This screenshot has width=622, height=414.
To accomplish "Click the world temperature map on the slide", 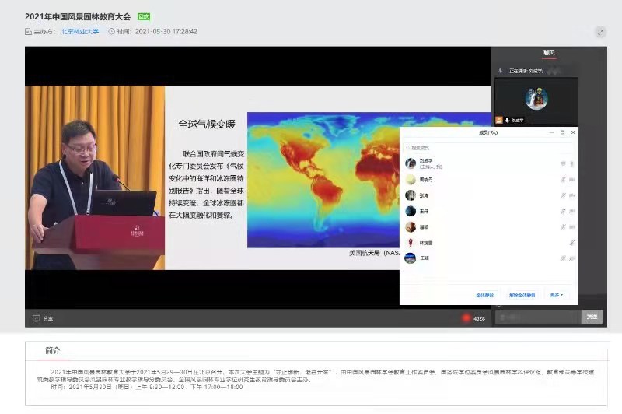I will pyautogui.click(x=323, y=180).
